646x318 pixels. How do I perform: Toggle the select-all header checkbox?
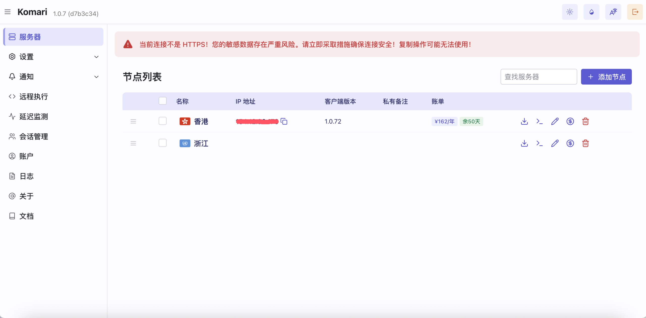[163, 101]
